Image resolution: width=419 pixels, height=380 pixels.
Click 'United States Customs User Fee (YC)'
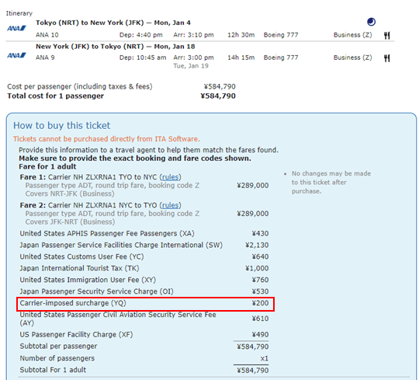[81, 256]
